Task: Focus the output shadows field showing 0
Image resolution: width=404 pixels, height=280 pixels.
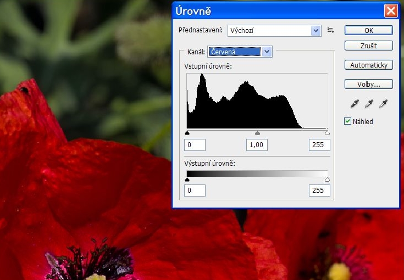Action: pos(196,191)
